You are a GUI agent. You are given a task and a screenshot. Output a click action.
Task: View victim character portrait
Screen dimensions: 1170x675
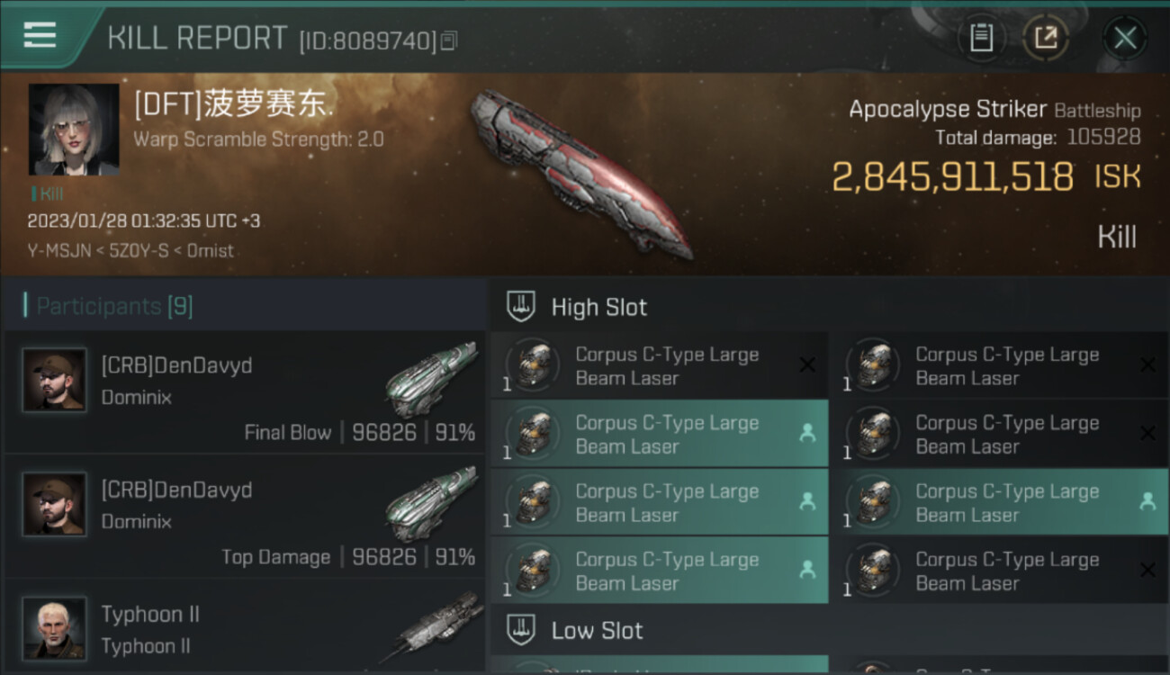74,130
